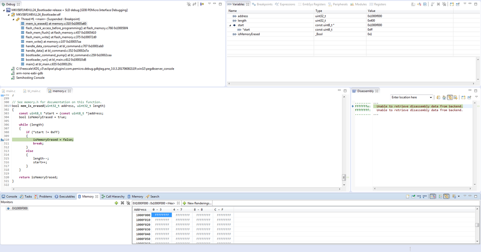Open New Variables View icon
The image size is (481, 252).
point(452,4)
